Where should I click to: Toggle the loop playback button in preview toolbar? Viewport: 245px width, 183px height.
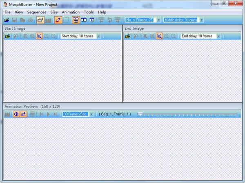pyautogui.click(x=16, y=114)
